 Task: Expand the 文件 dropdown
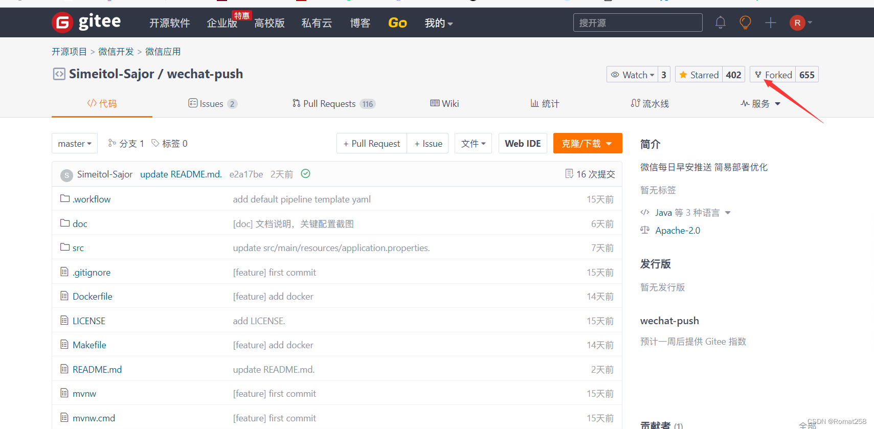click(474, 143)
